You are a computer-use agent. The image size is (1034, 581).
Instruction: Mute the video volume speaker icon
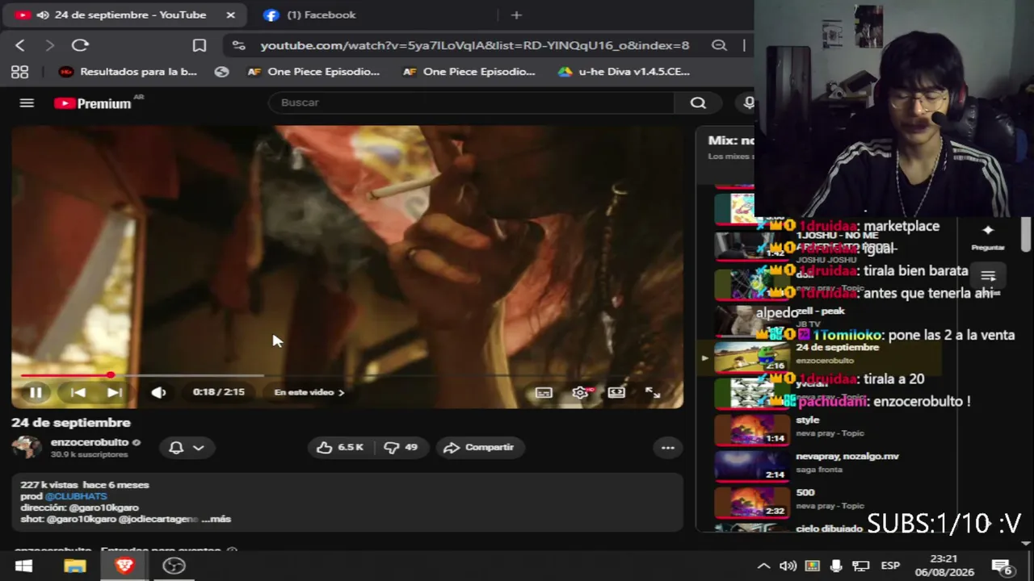(x=158, y=392)
